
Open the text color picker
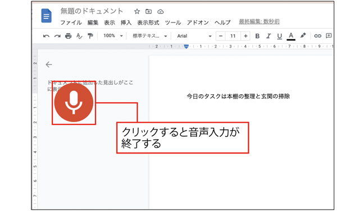coord(291,36)
